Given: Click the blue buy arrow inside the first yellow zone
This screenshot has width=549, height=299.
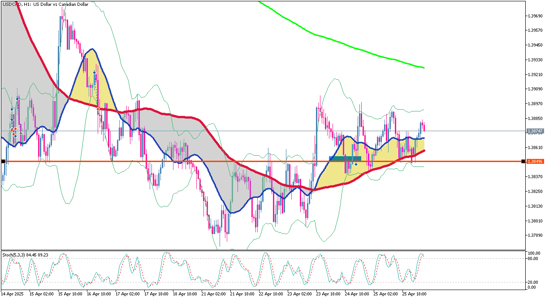Looking at the screenshot, I should coord(94,72).
